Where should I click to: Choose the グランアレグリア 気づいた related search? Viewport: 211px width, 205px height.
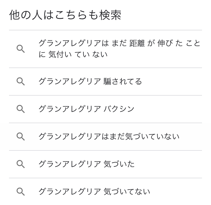pyautogui.click(x=86, y=164)
